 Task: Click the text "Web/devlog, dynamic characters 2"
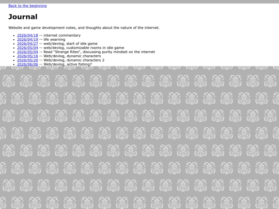point(74,60)
